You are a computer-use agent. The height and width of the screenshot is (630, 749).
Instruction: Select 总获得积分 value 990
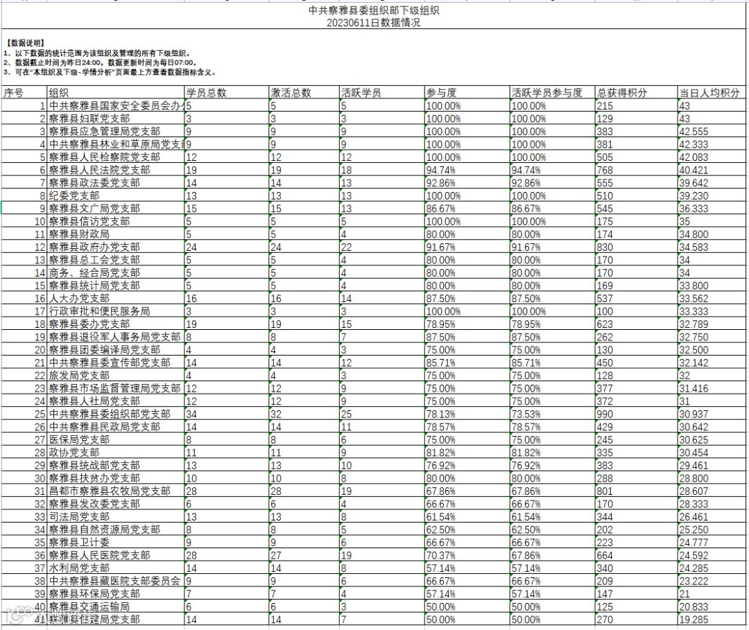636,414
